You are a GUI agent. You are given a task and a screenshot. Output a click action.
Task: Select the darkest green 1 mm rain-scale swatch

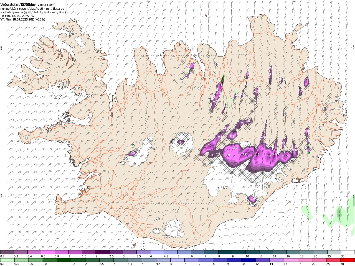(x=64, y=260)
